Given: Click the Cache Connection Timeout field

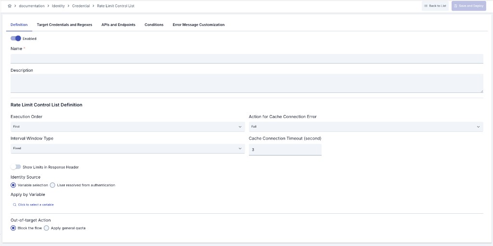Looking at the screenshot, I should pyautogui.click(x=285, y=150).
